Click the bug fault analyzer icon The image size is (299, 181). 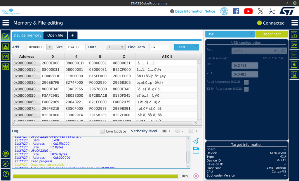294,64
